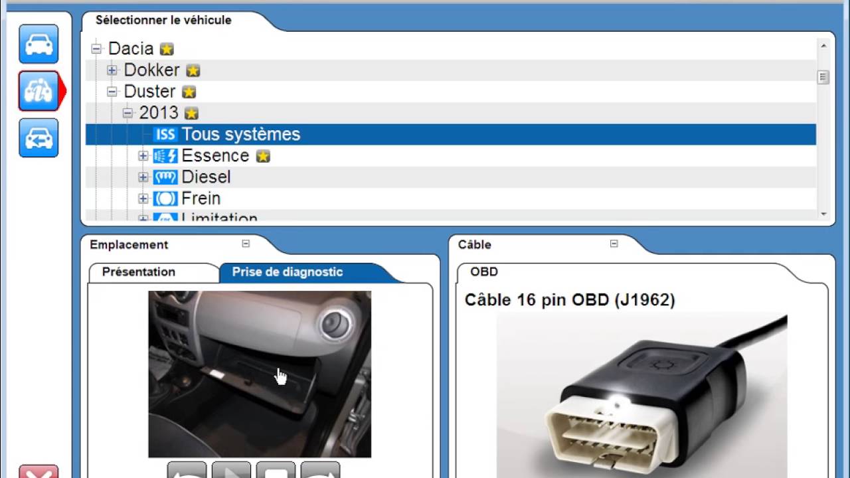Select the Diesel tree row
This screenshot has height=478, width=850.
click(x=451, y=177)
